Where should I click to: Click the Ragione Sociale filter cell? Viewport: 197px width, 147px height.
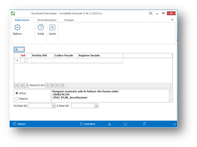(100, 60)
